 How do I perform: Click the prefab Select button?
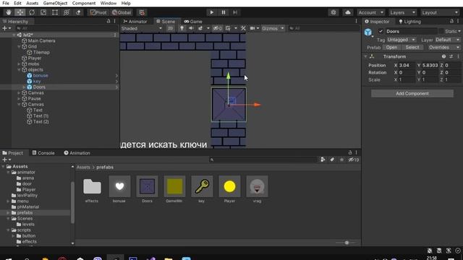412,47
